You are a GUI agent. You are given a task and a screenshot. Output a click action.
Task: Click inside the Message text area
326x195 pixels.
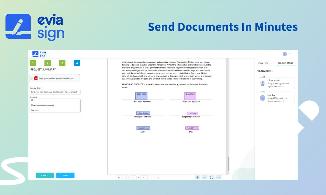pos(55,105)
